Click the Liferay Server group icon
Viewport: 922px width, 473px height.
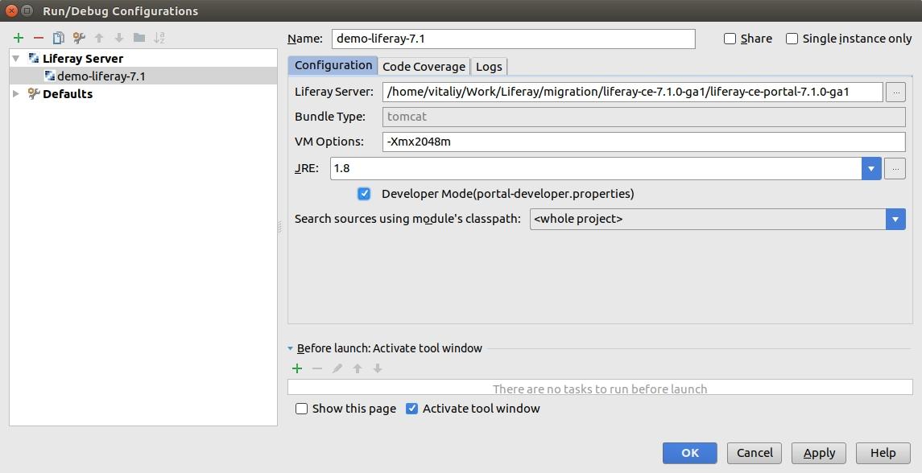coord(34,59)
